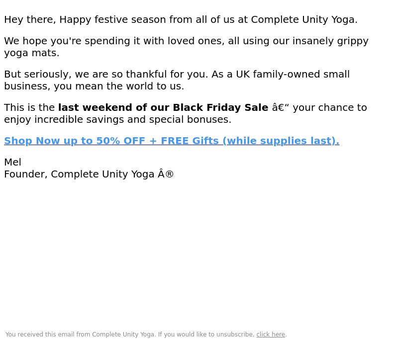This screenshot has height=340, width=398.
Task: Click the "yoga mats." text
Action: pyautogui.click(x=31, y=53)
